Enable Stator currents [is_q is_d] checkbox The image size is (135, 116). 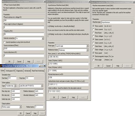[x=94, y=43]
